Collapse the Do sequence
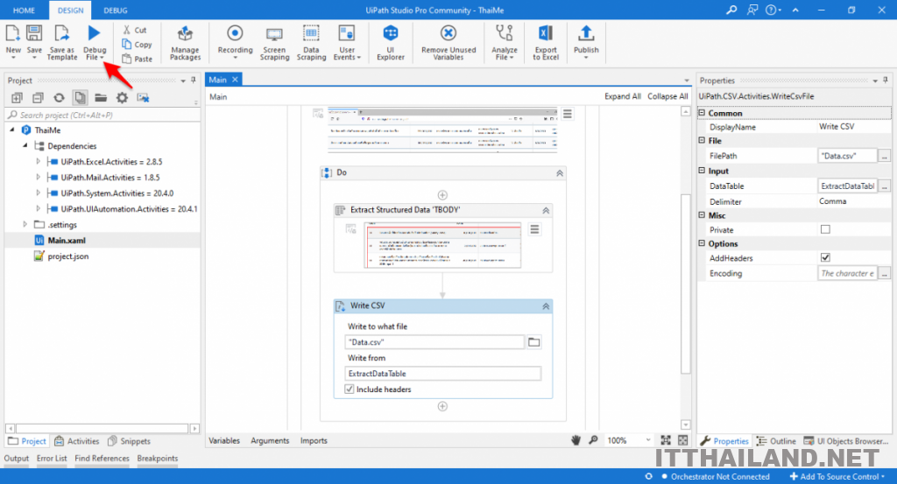 tap(560, 173)
